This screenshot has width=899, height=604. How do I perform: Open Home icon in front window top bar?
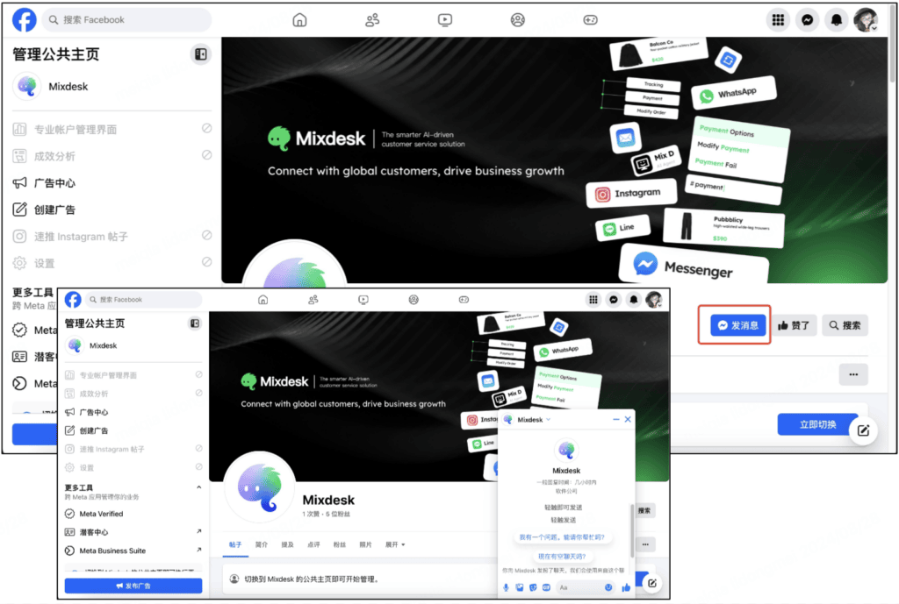263,300
